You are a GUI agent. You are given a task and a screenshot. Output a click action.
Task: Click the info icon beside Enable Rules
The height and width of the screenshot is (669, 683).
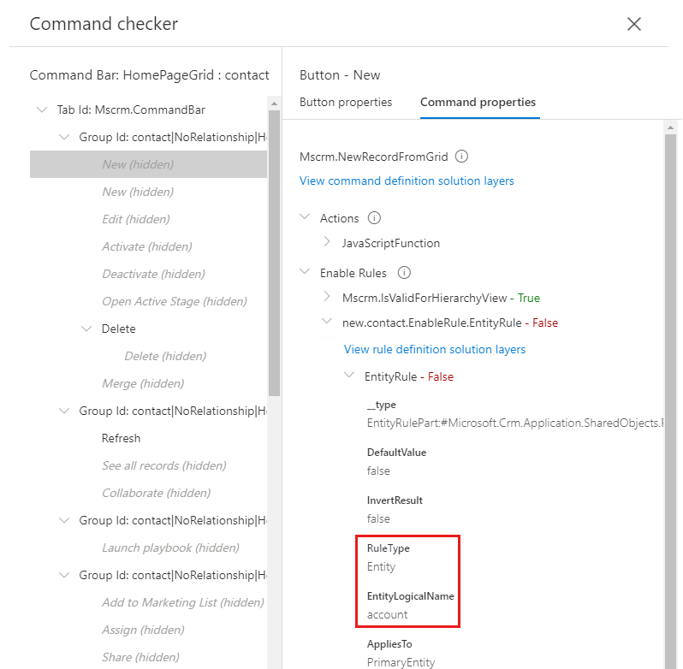point(405,273)
